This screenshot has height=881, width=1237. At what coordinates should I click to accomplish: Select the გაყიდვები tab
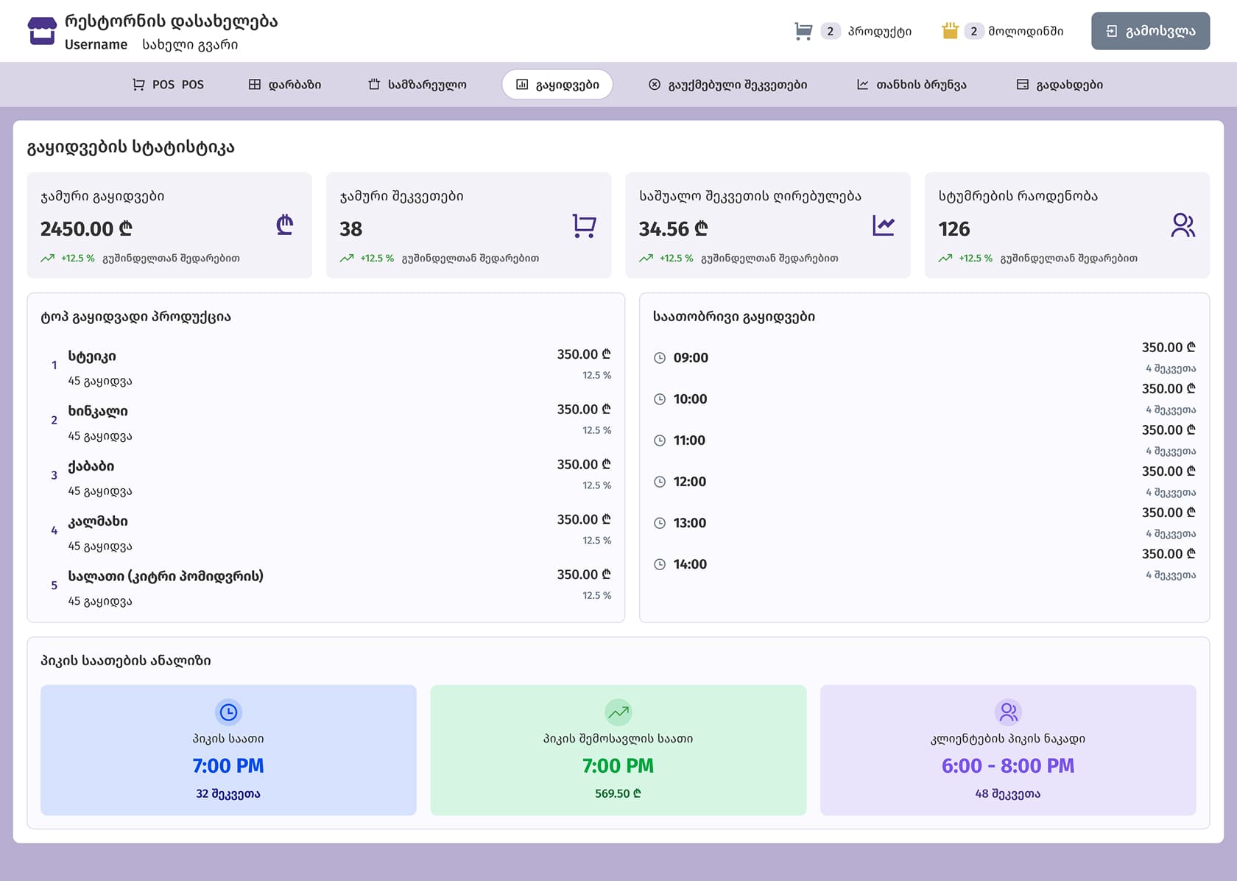point(557,85)
